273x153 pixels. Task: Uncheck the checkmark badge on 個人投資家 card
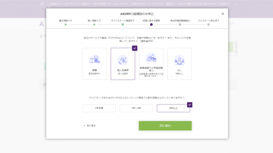[135, 48]
